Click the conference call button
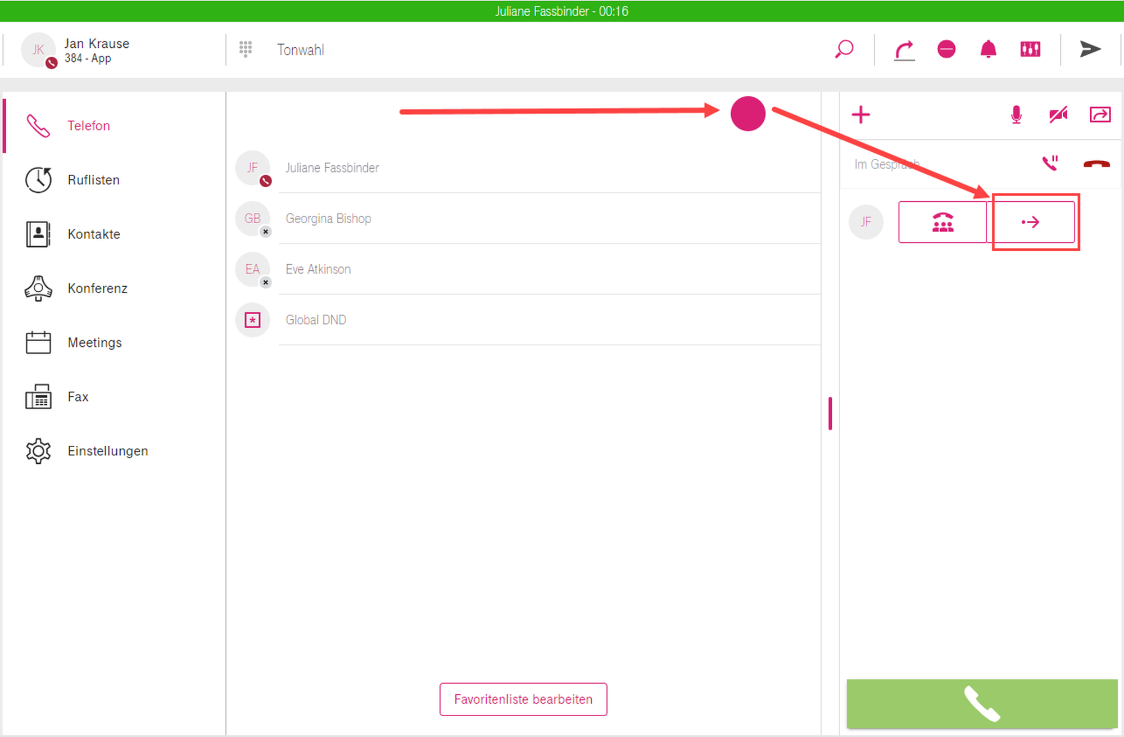Image resolution: width=1124 pixels, height=737 pixels. pos(942,223)
